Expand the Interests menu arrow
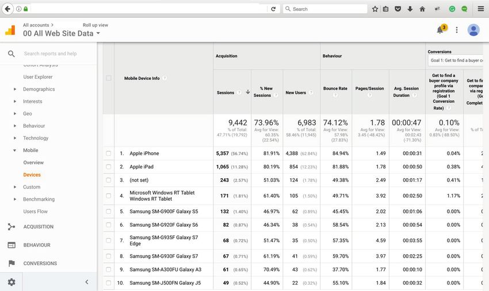The height and width of the screenshot is (291, 489). 14,101
